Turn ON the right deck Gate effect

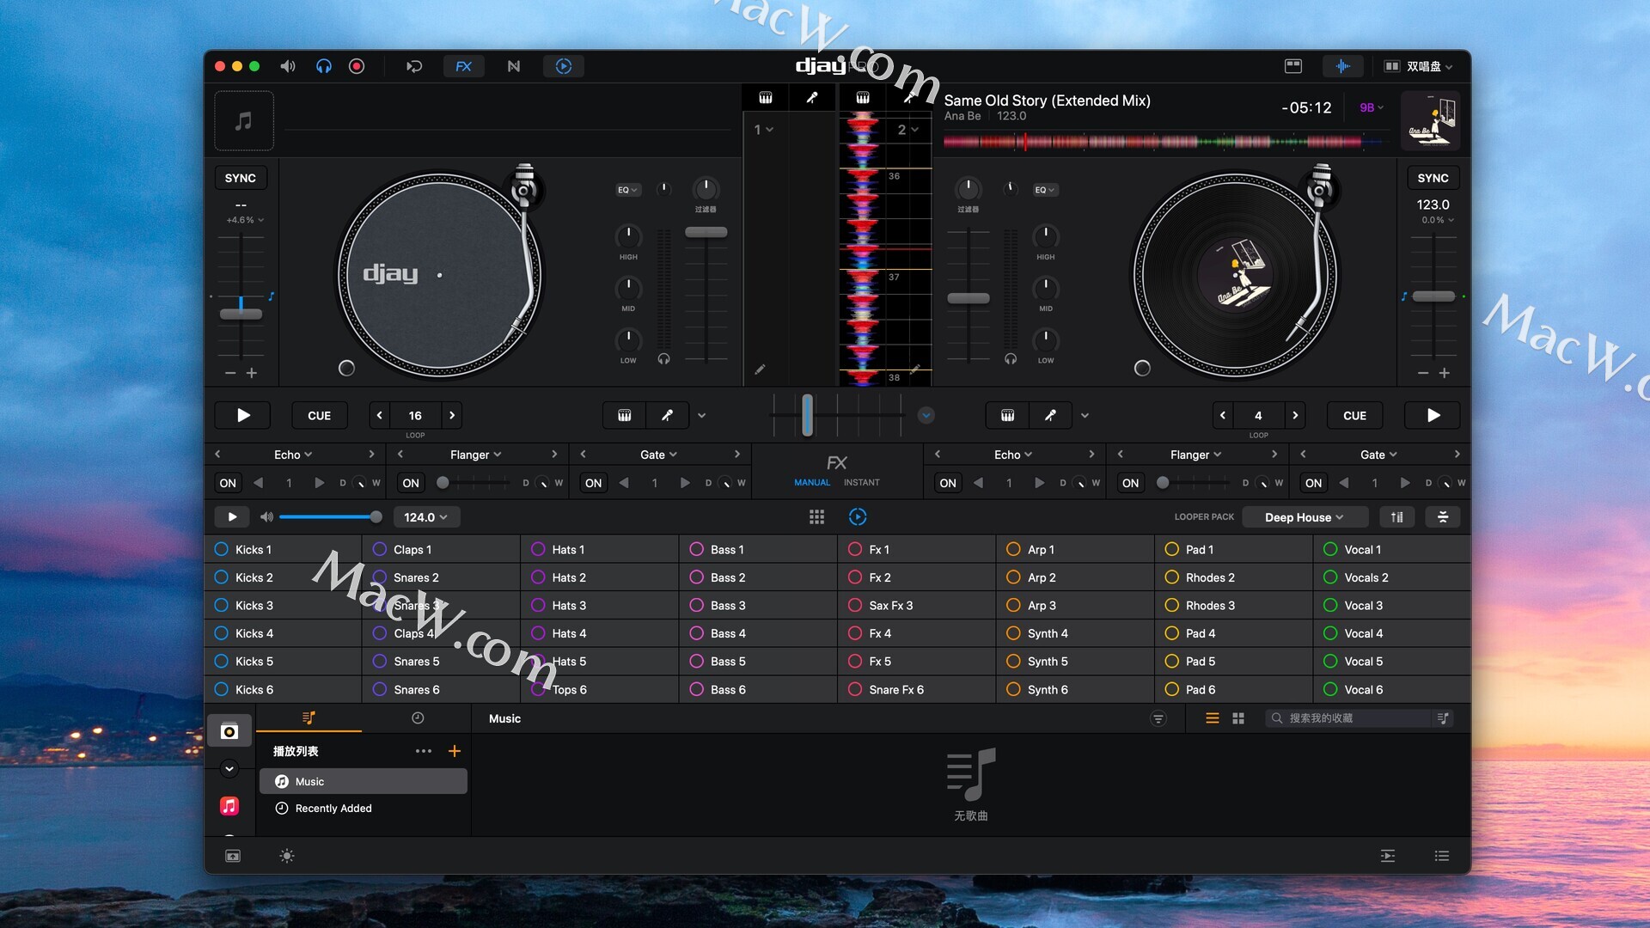tap(1314, 483)
